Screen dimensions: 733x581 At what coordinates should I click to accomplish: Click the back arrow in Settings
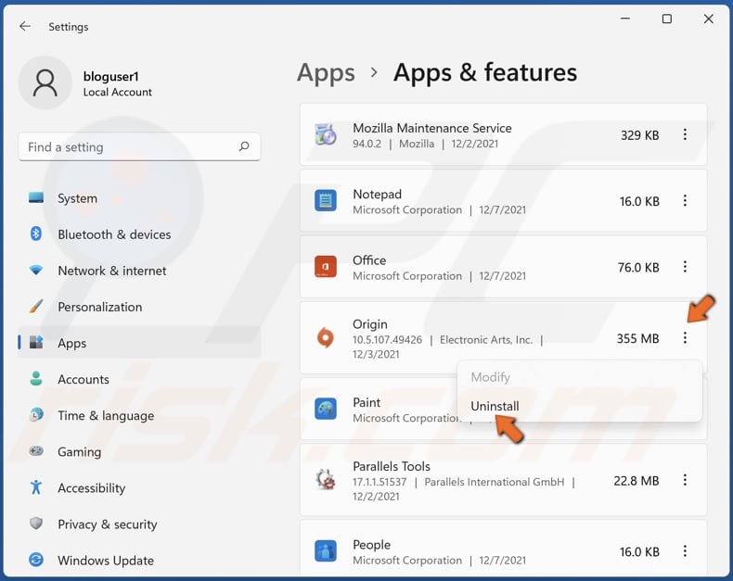(25, 27)
